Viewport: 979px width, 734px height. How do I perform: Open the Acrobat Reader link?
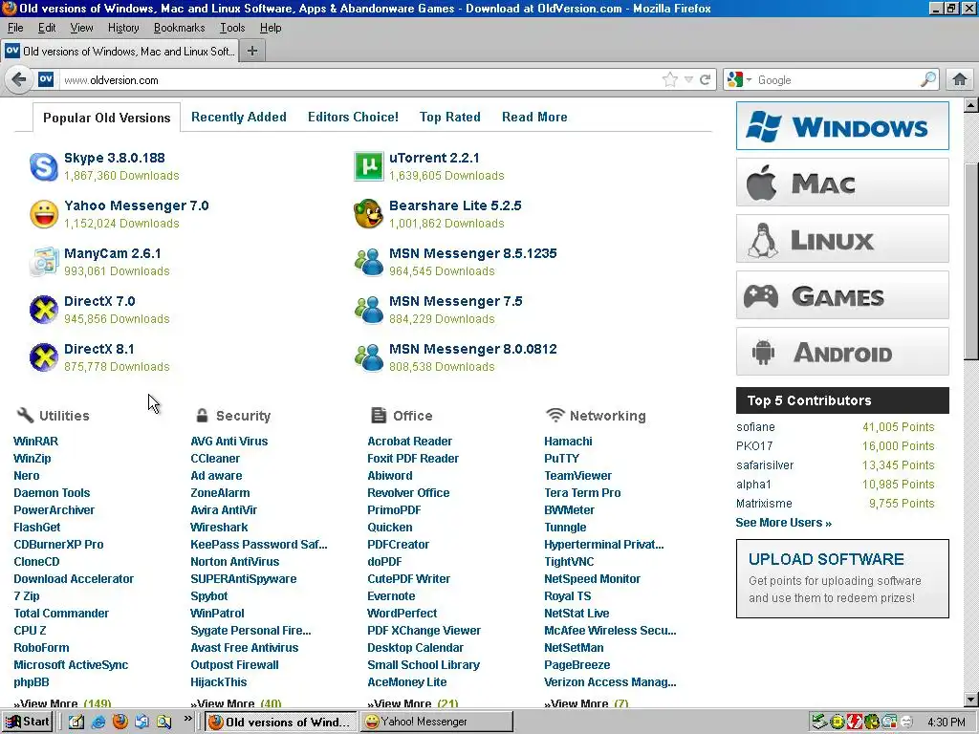[x=409, y=441]
